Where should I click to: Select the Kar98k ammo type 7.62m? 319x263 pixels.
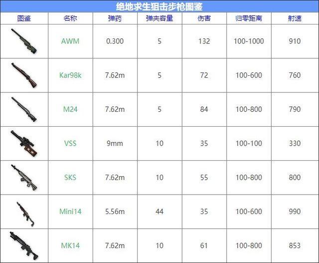(115, 75)
